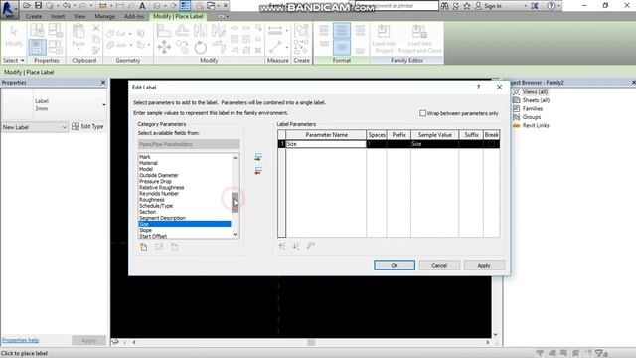636x358 pixels.
Task: Expand the Select panel dropdown in ribbon
Action: point(13,60)
